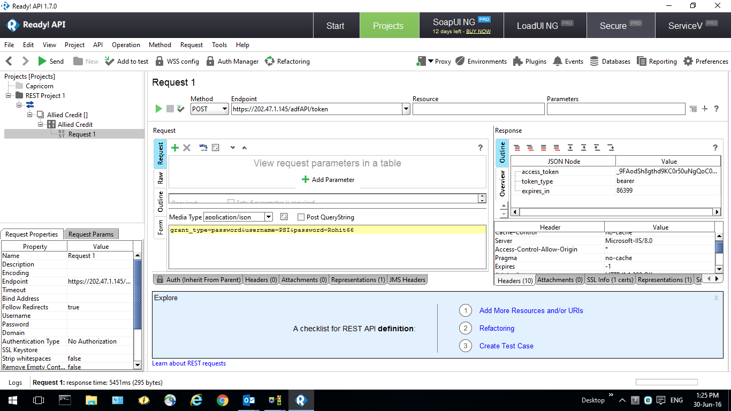Click the gray stop square beside Method
The width and height of the screenshot is (731, 411).
[170, 109]
